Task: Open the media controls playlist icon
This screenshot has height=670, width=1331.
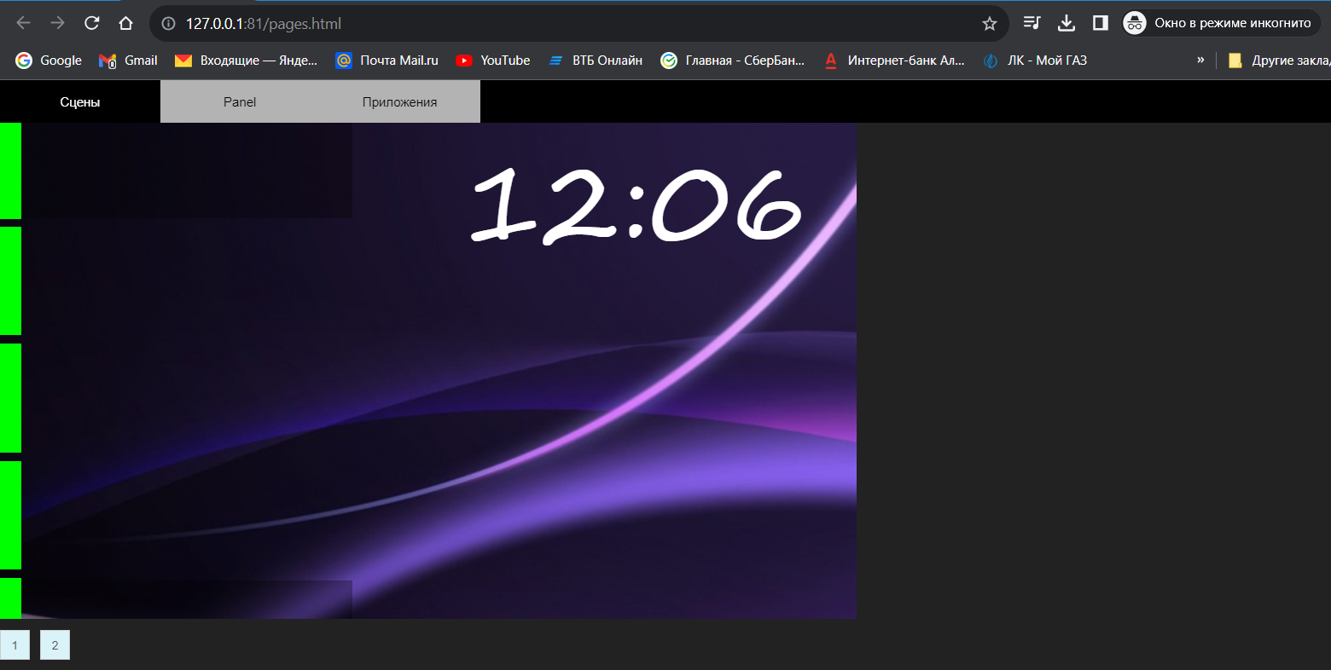Action: pos(1032,23)
